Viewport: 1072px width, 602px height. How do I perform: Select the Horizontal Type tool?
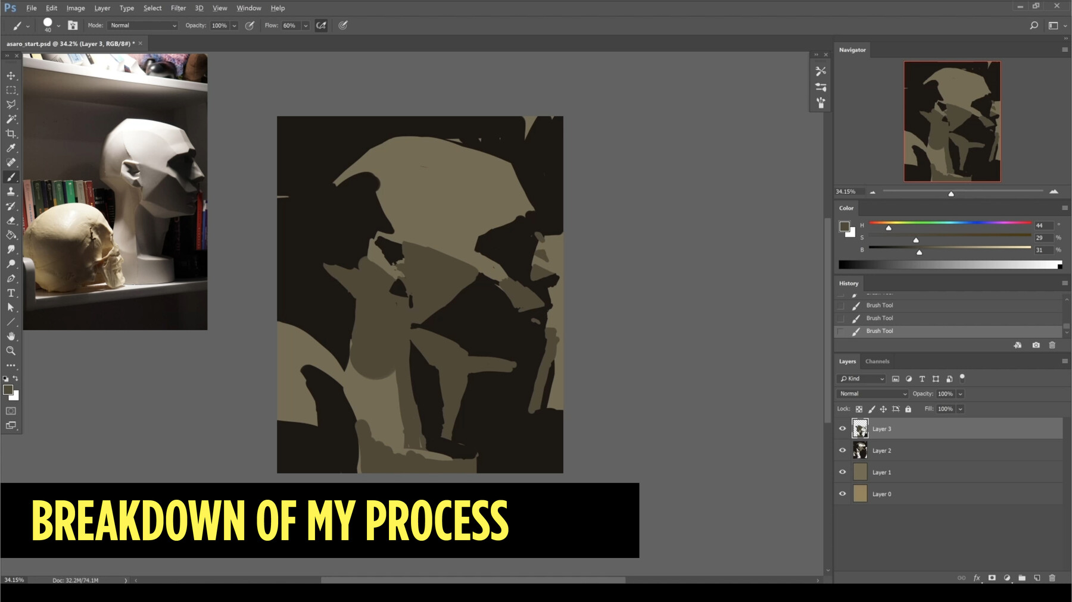[11, 293]
